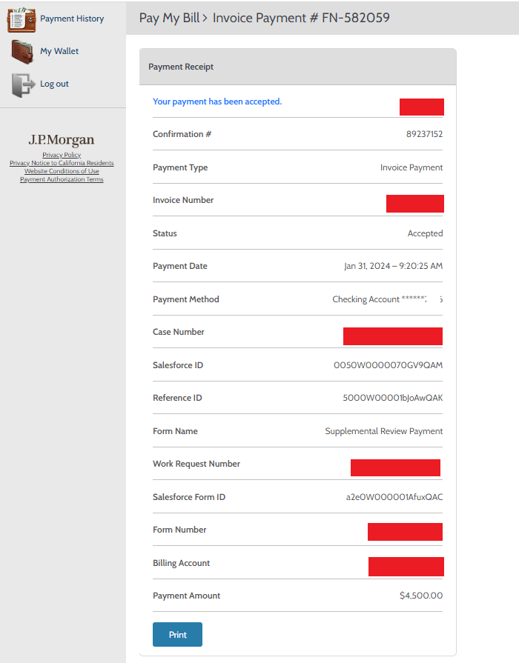Open the Payment Authorization Terms link
This screenshot has width=519, height=663.
pyautogui.click(x=62, y=179)
